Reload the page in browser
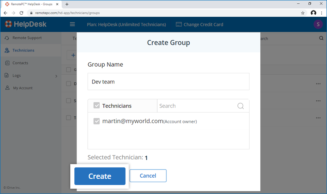Screen dimensions: 327x194 point(22,13)
